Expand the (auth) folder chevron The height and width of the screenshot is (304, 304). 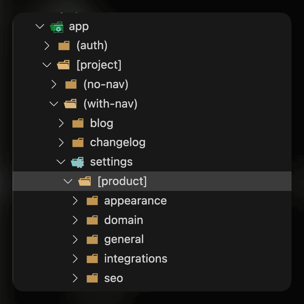(x=47, y=46)
